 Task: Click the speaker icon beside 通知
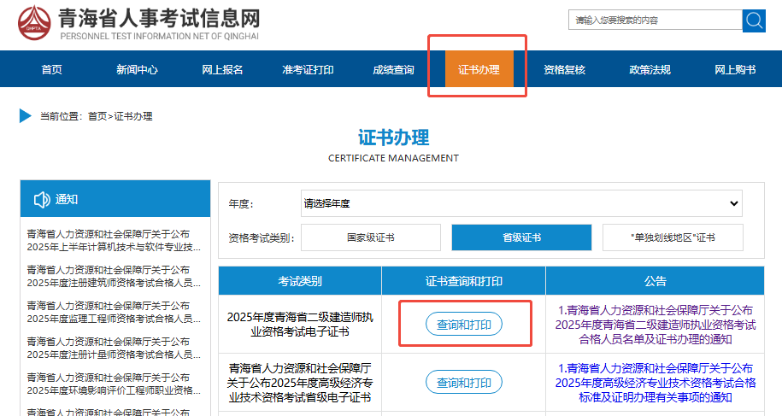42,200
